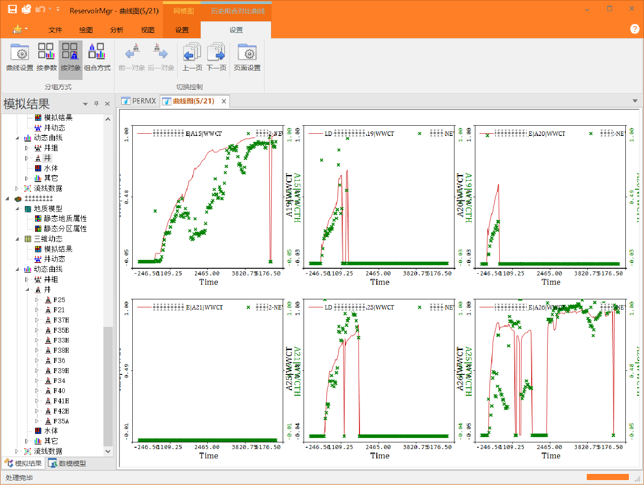
Task: Collapse the 地质模型 tree node
Action: click(x=17, y=209)
